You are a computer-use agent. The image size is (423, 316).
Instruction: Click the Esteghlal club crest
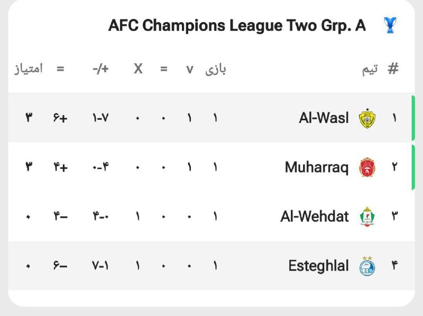[x=367, y=265]
